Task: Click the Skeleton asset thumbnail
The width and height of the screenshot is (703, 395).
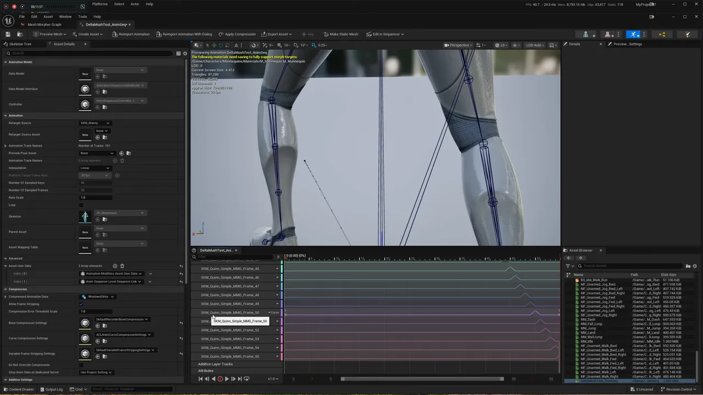Action: click(85, 216)
